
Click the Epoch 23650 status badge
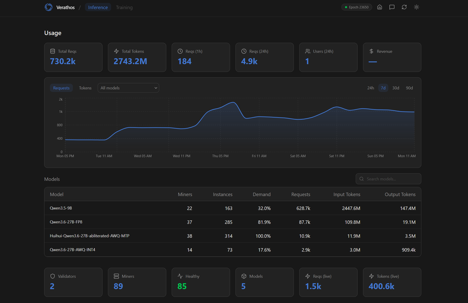pos(357,7)
